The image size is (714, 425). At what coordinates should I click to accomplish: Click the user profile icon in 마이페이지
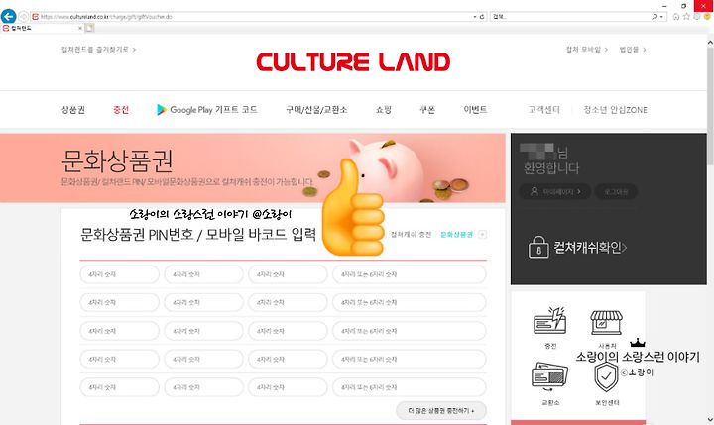[x=535, y=191]
